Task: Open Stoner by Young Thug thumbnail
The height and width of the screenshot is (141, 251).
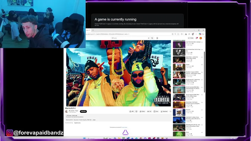Action: 179,134
